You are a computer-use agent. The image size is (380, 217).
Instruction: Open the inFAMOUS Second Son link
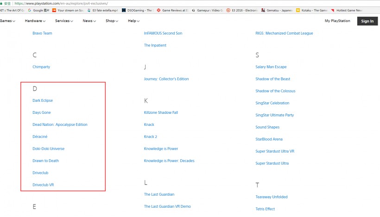(163, 33)
